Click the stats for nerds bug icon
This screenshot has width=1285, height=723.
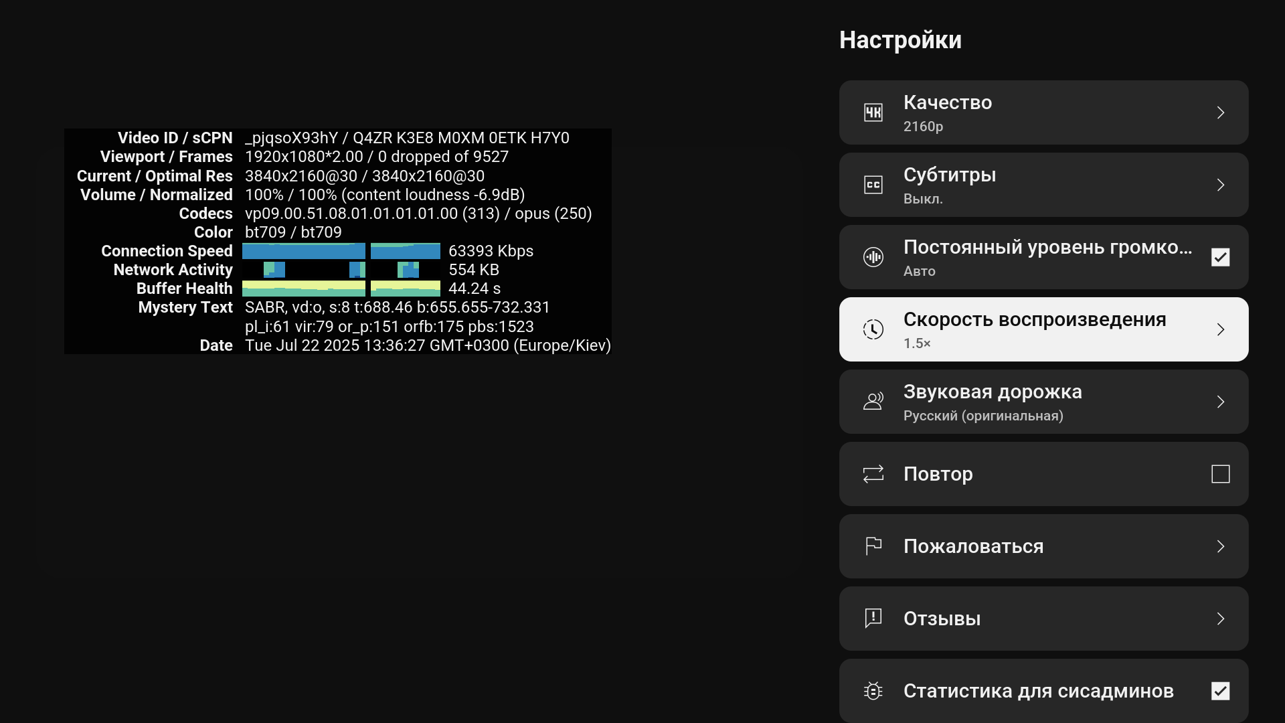pos(873,691)
